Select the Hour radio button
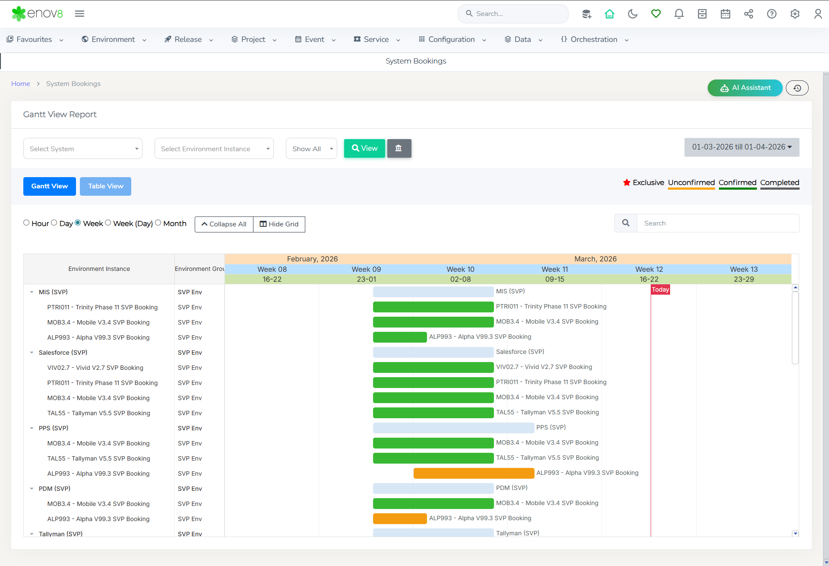Image resolution: width=829 pixels, height=566 pixels. click(x=26, y=223)
